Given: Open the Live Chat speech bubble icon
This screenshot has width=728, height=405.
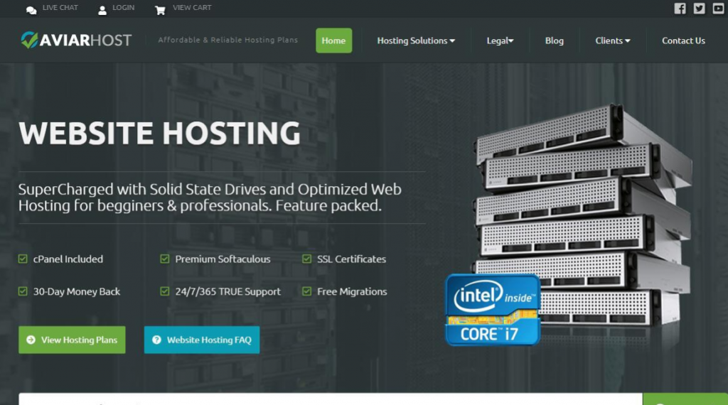Looking at the screenshot, I should coord(31,10).
